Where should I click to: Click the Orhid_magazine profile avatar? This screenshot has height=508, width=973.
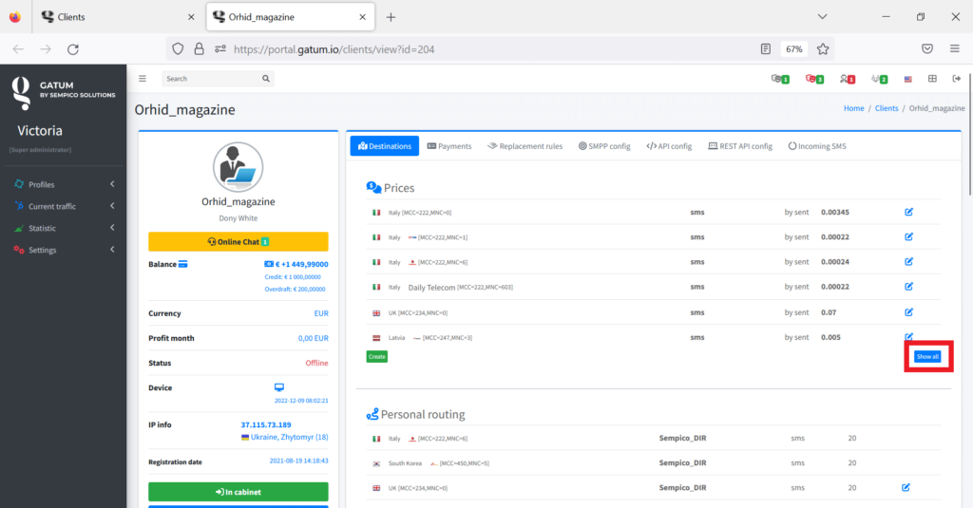[238, 167]
